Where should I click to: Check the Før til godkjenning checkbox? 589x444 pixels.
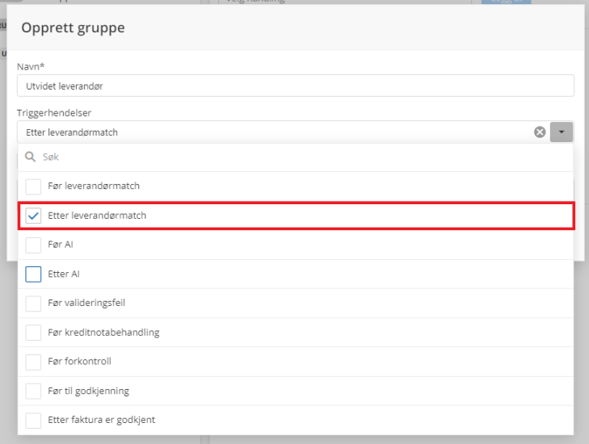click(x=33, y=392)
